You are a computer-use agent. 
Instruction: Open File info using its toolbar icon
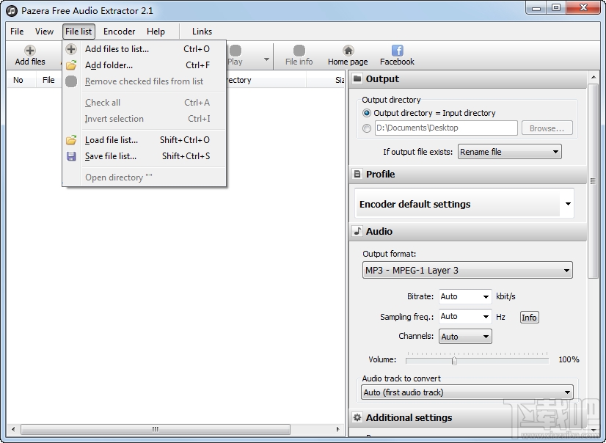[x=299, y=51]
